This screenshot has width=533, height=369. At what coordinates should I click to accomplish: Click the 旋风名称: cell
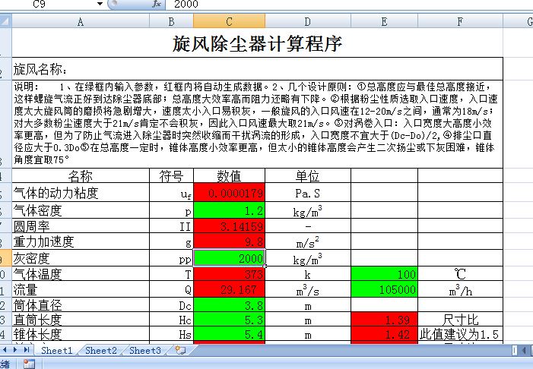point(257,69)
